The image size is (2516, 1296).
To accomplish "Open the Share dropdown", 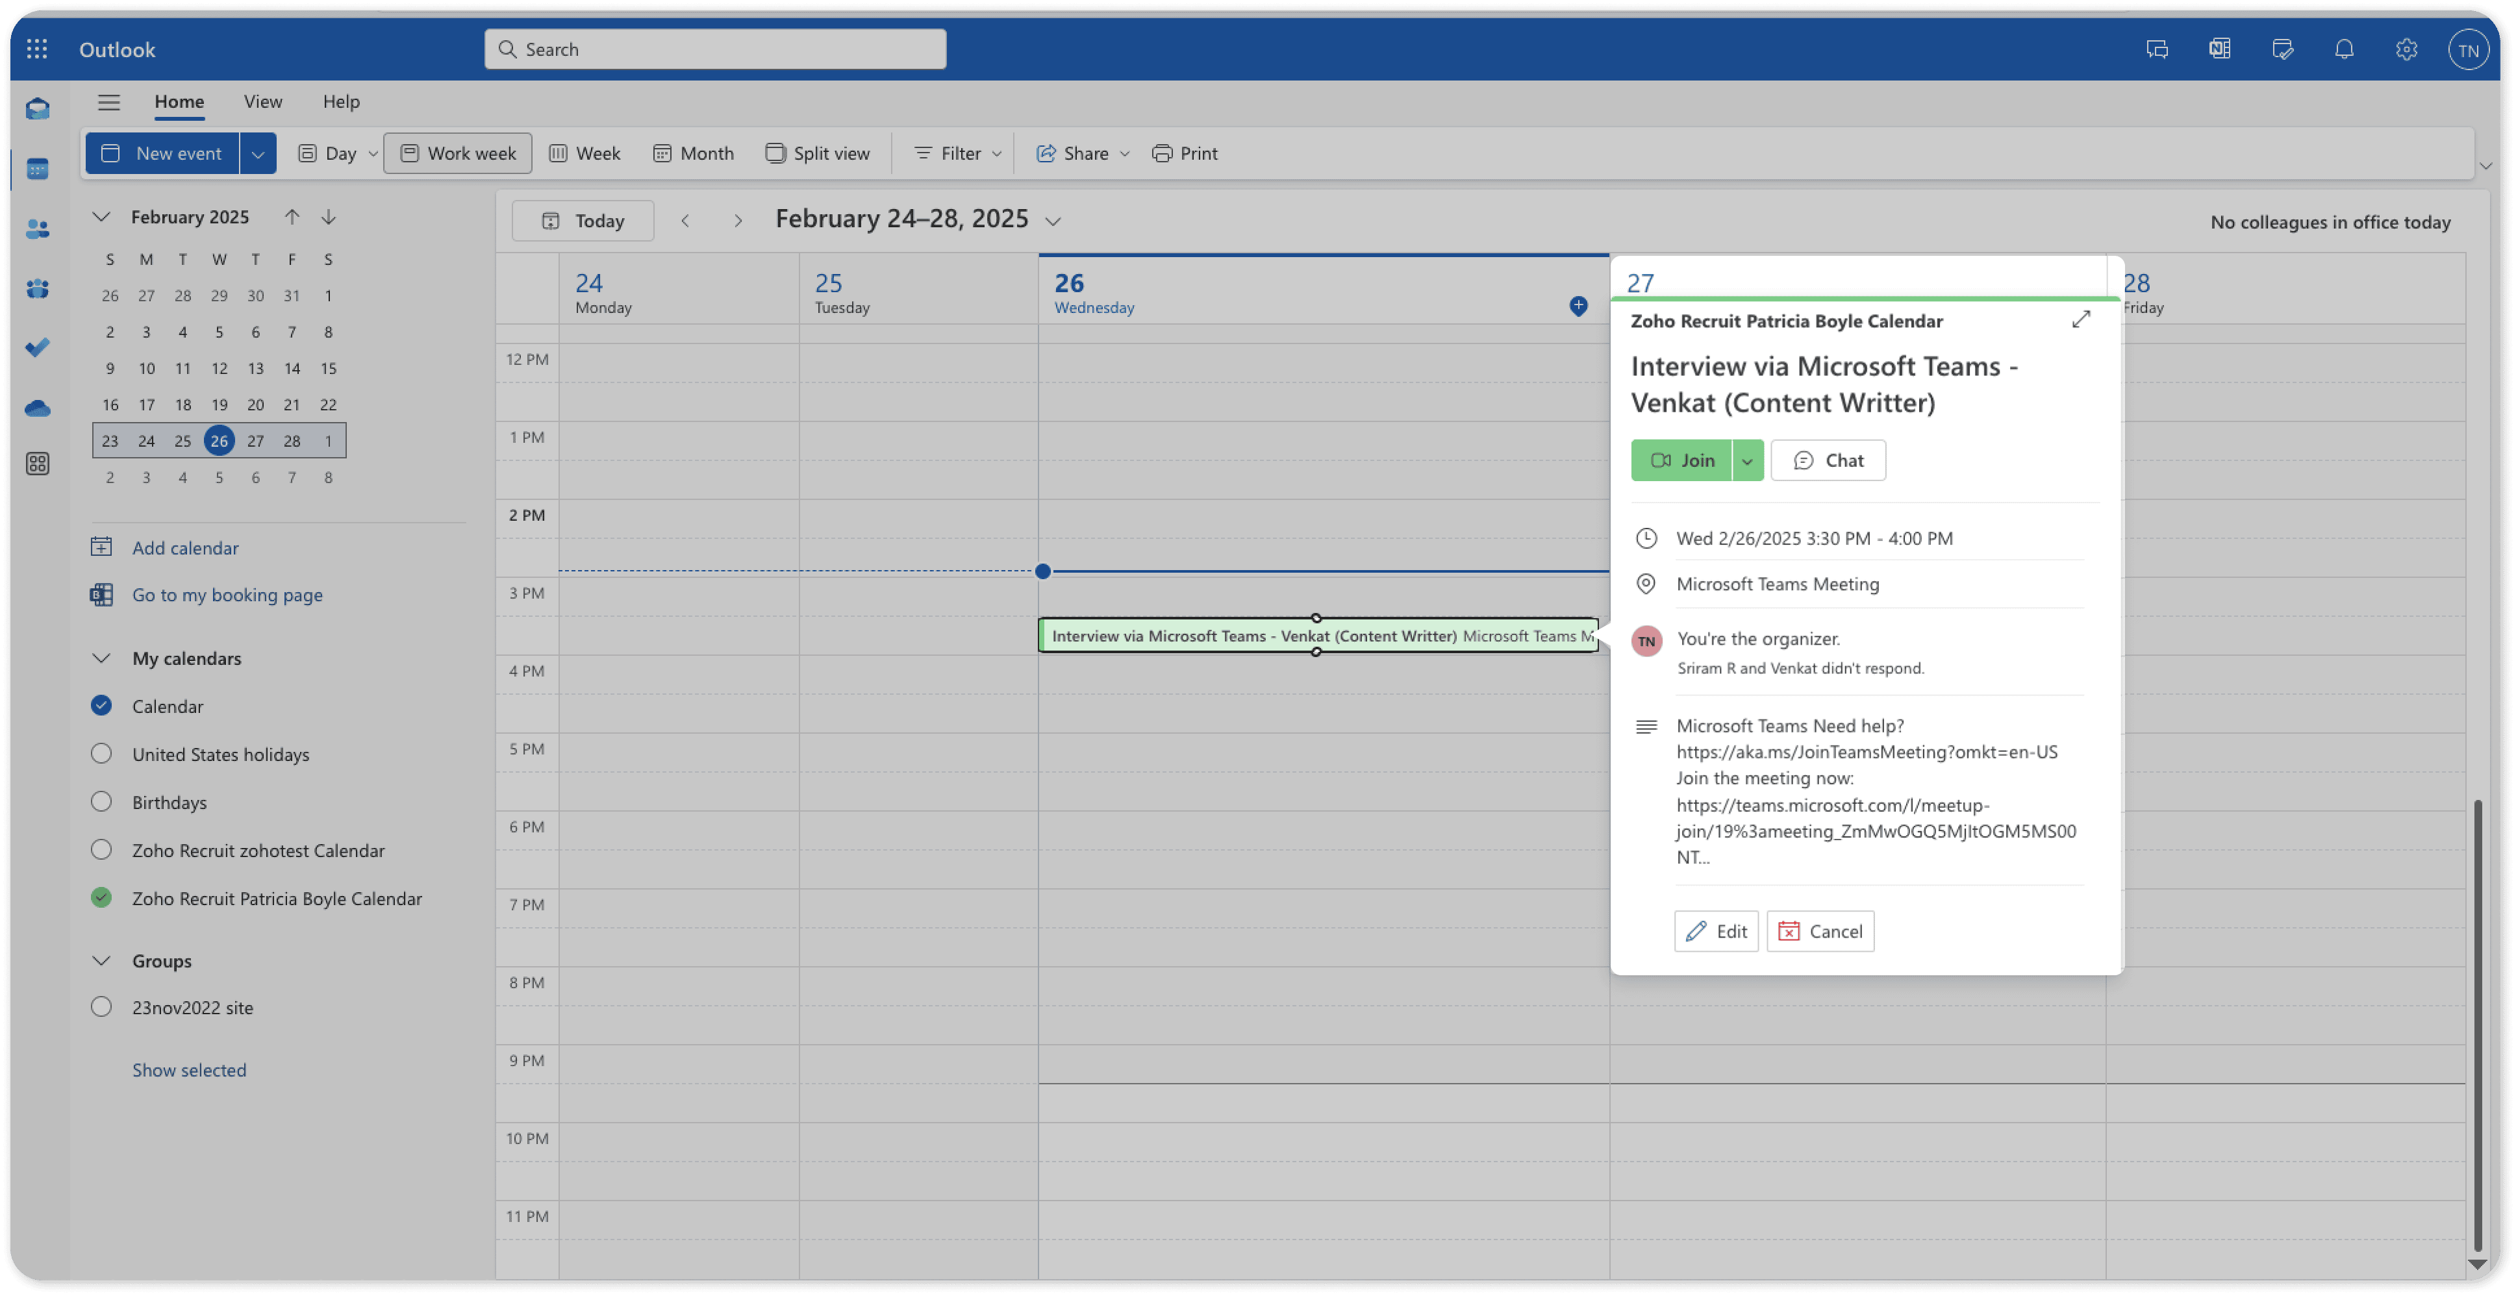I will 1082,153.
